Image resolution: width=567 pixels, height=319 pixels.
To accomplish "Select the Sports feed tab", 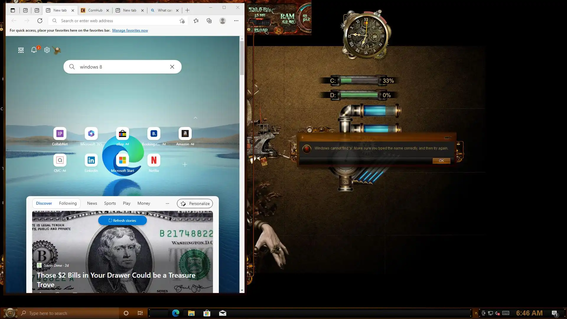I will click(110, 204).
